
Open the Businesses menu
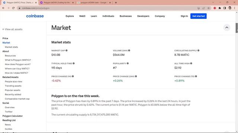(x=126, y=16)
